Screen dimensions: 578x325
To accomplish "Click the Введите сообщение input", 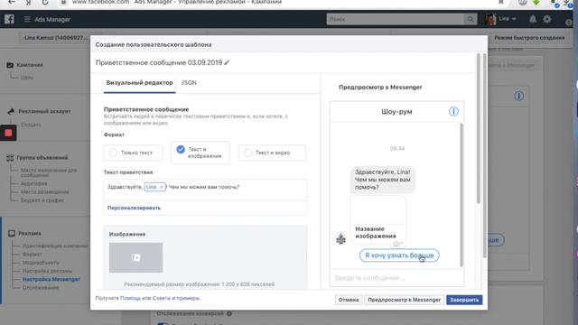I will click(396, 278).
